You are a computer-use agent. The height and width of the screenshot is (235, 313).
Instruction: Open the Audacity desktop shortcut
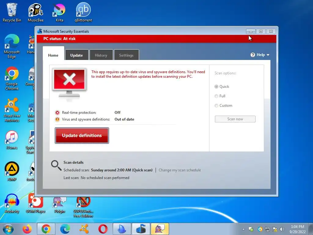(x=12, y=203)
